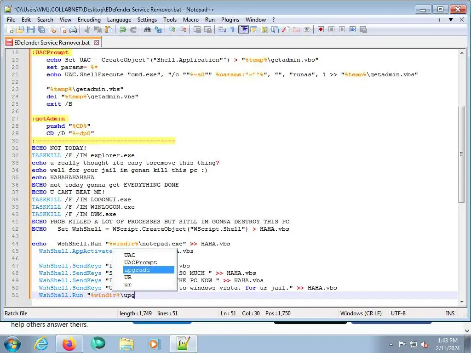Viewport: 471px width, 353px height.
Task: Click the user defined language icon
Action: pos(254,29)
